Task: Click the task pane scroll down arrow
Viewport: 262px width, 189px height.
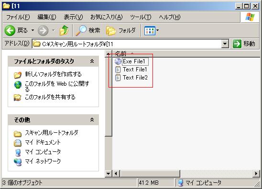Action: 108,174
